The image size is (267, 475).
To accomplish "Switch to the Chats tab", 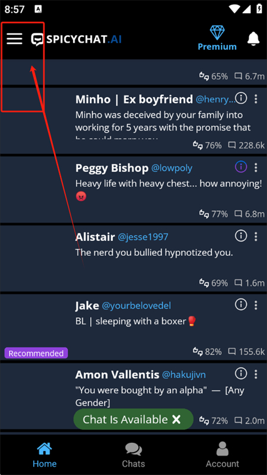I will (133, 455).
